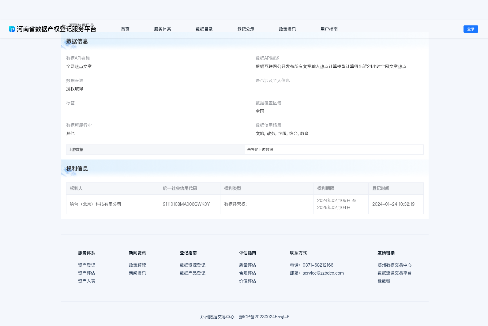The height and width of the screenshot is (326, 488).
Task: Click the 统一社会信用代码 column header
Action: (190, 189)
